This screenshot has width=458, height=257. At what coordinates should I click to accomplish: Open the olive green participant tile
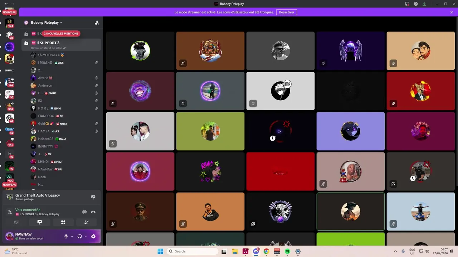point(210,131)
